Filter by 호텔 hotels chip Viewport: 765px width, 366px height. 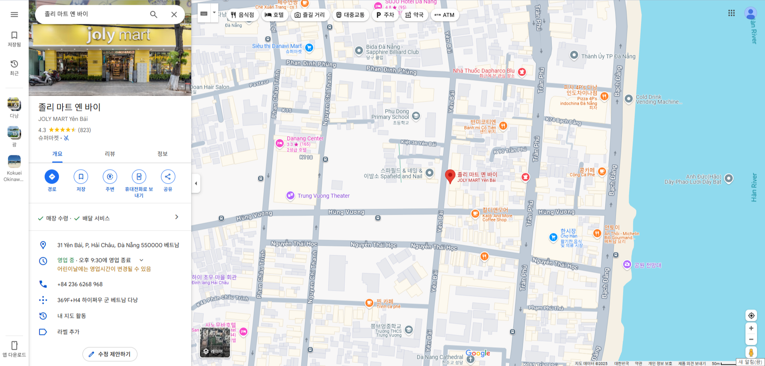(x=275, y=15)
